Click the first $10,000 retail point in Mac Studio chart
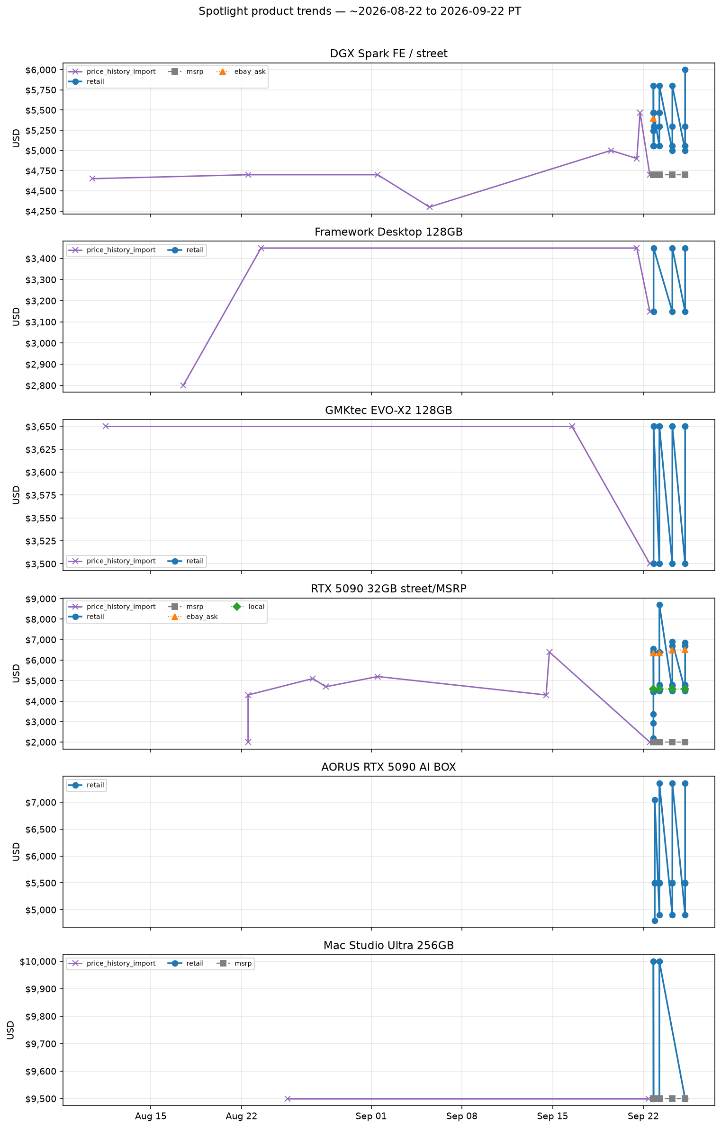Screen dimensions: 721x1128 point(653,961)
